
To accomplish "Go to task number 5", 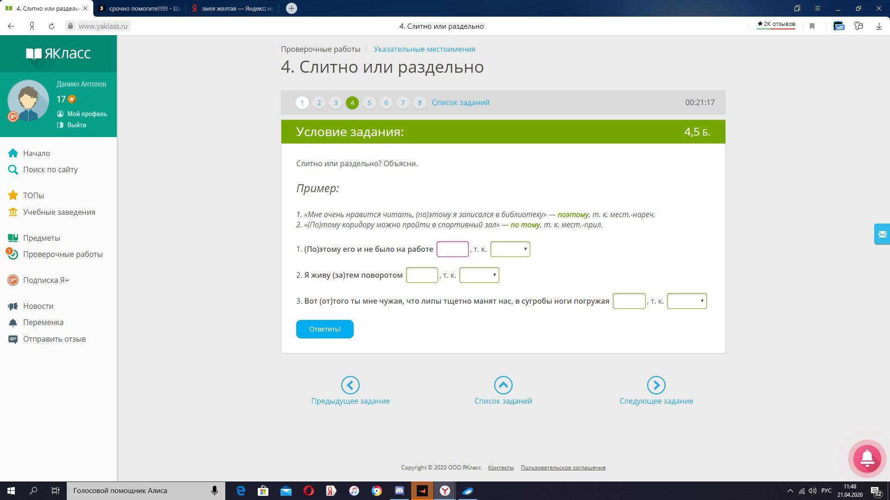I will (369, 103).
